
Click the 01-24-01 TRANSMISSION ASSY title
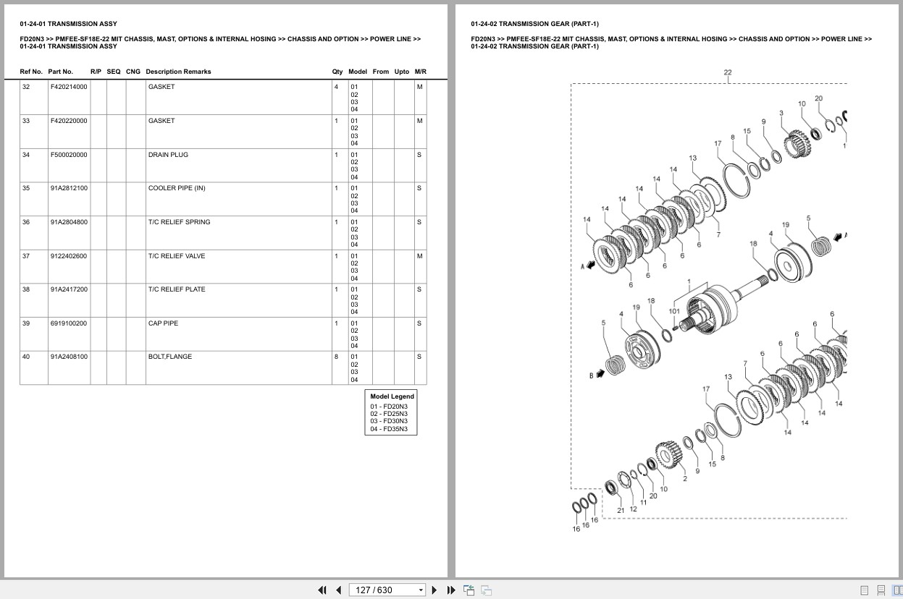click(x=68, y=24)
